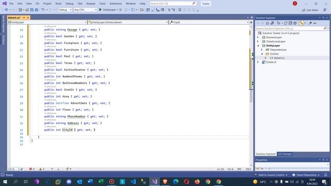The height and width of the screenshot is (186, 331).
Task: Open the EntityLayer.Entities.Advert type dropdown
Action: 128,22
